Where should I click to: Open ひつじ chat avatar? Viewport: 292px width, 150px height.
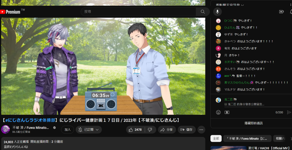point(218,21)
